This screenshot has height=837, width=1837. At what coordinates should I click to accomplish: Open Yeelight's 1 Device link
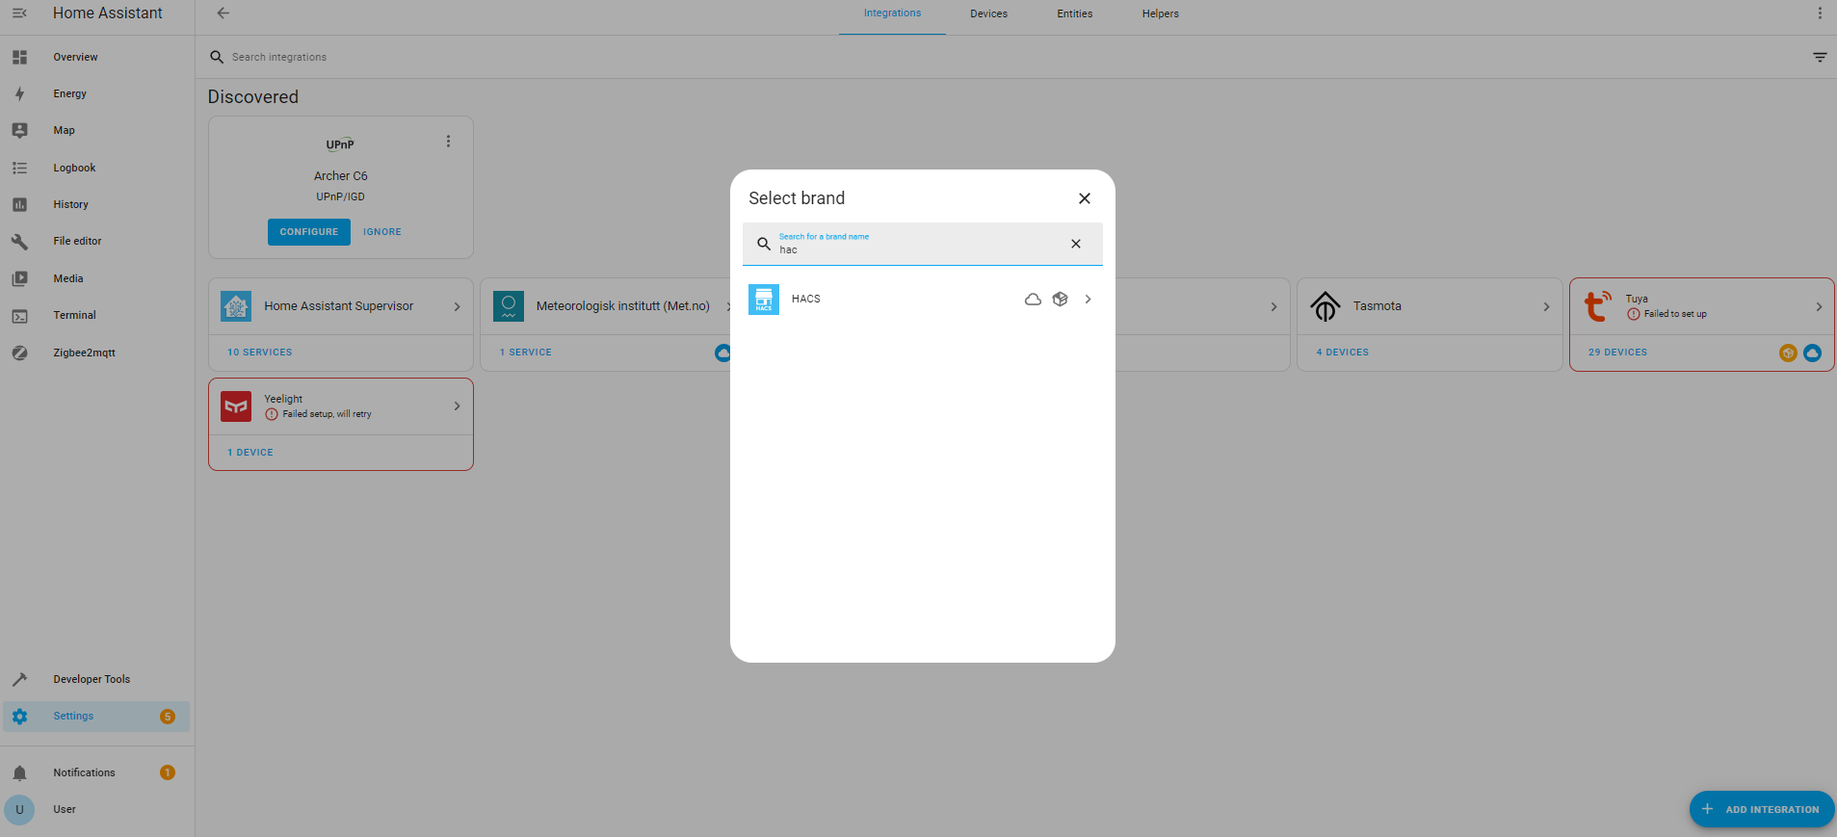250,453
